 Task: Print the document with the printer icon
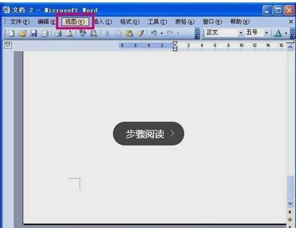[58, 33]
